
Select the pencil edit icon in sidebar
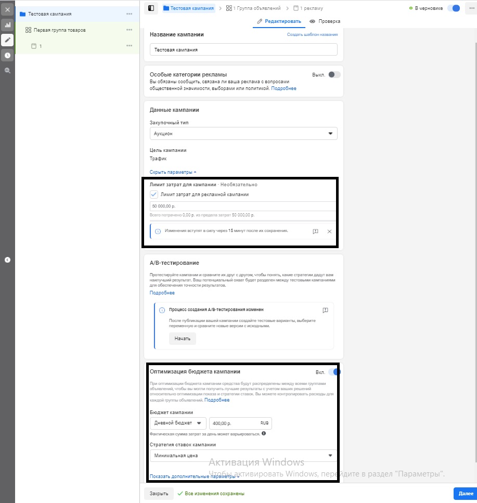point(7,40)
